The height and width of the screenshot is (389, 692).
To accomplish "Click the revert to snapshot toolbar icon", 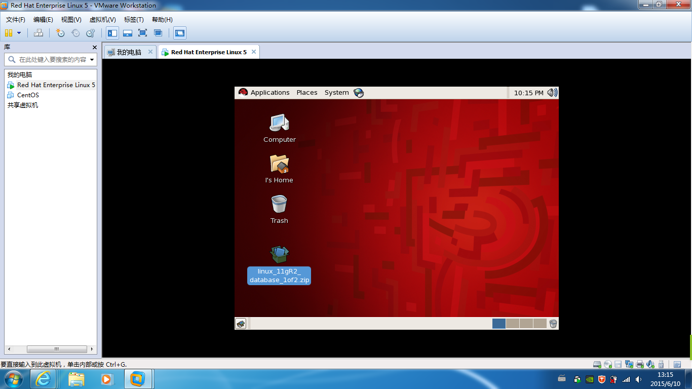I will tap(75, 33).
